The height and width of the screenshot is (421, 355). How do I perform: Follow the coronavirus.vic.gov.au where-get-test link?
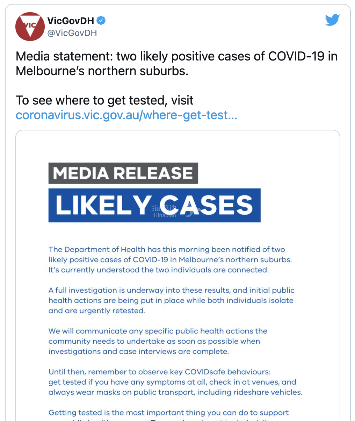tap(126, 115)
